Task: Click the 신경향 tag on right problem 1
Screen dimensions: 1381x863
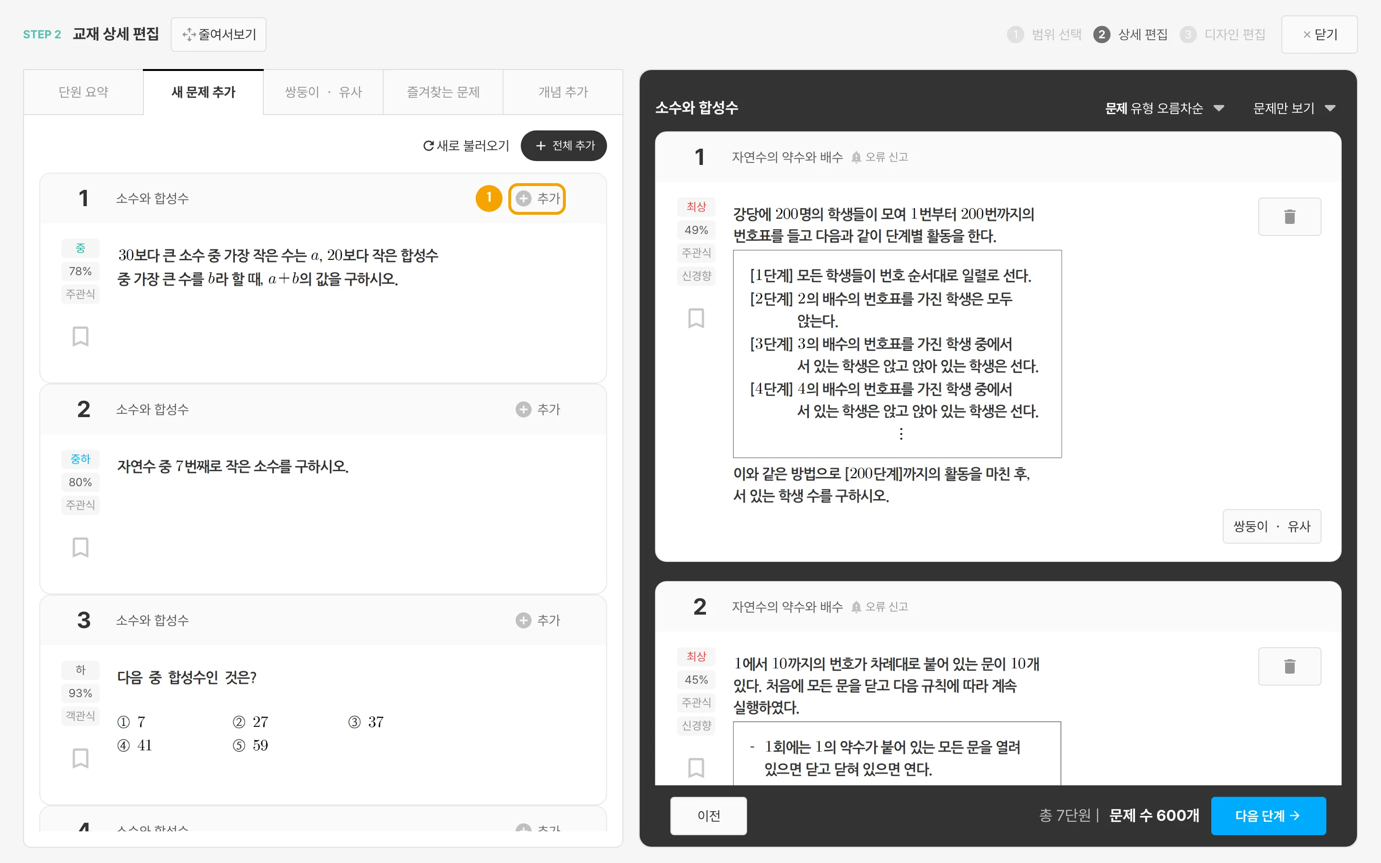Action: 696,276
